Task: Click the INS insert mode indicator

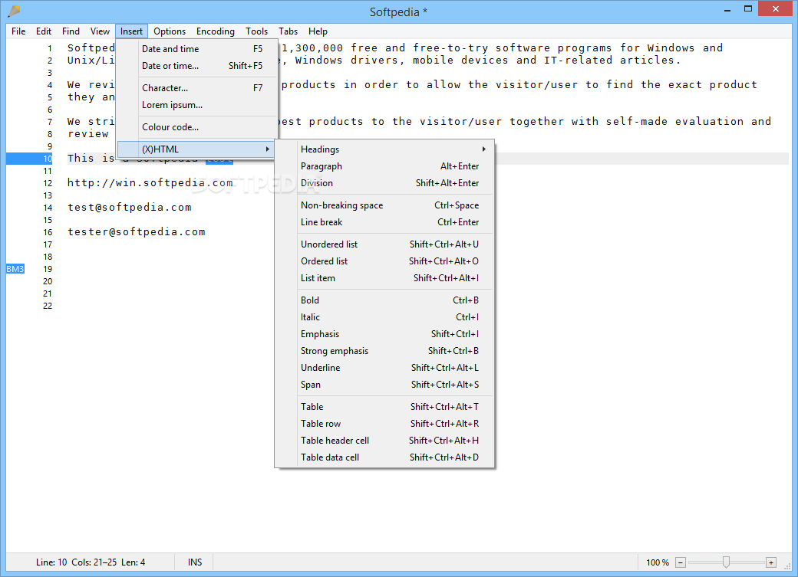Action: coord(195,562)
